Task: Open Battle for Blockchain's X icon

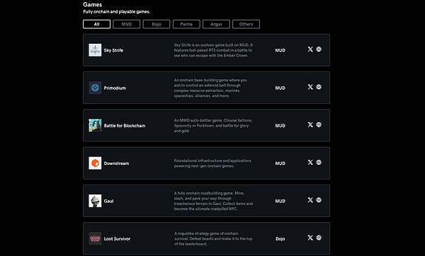Action: [x=310, y=124]
